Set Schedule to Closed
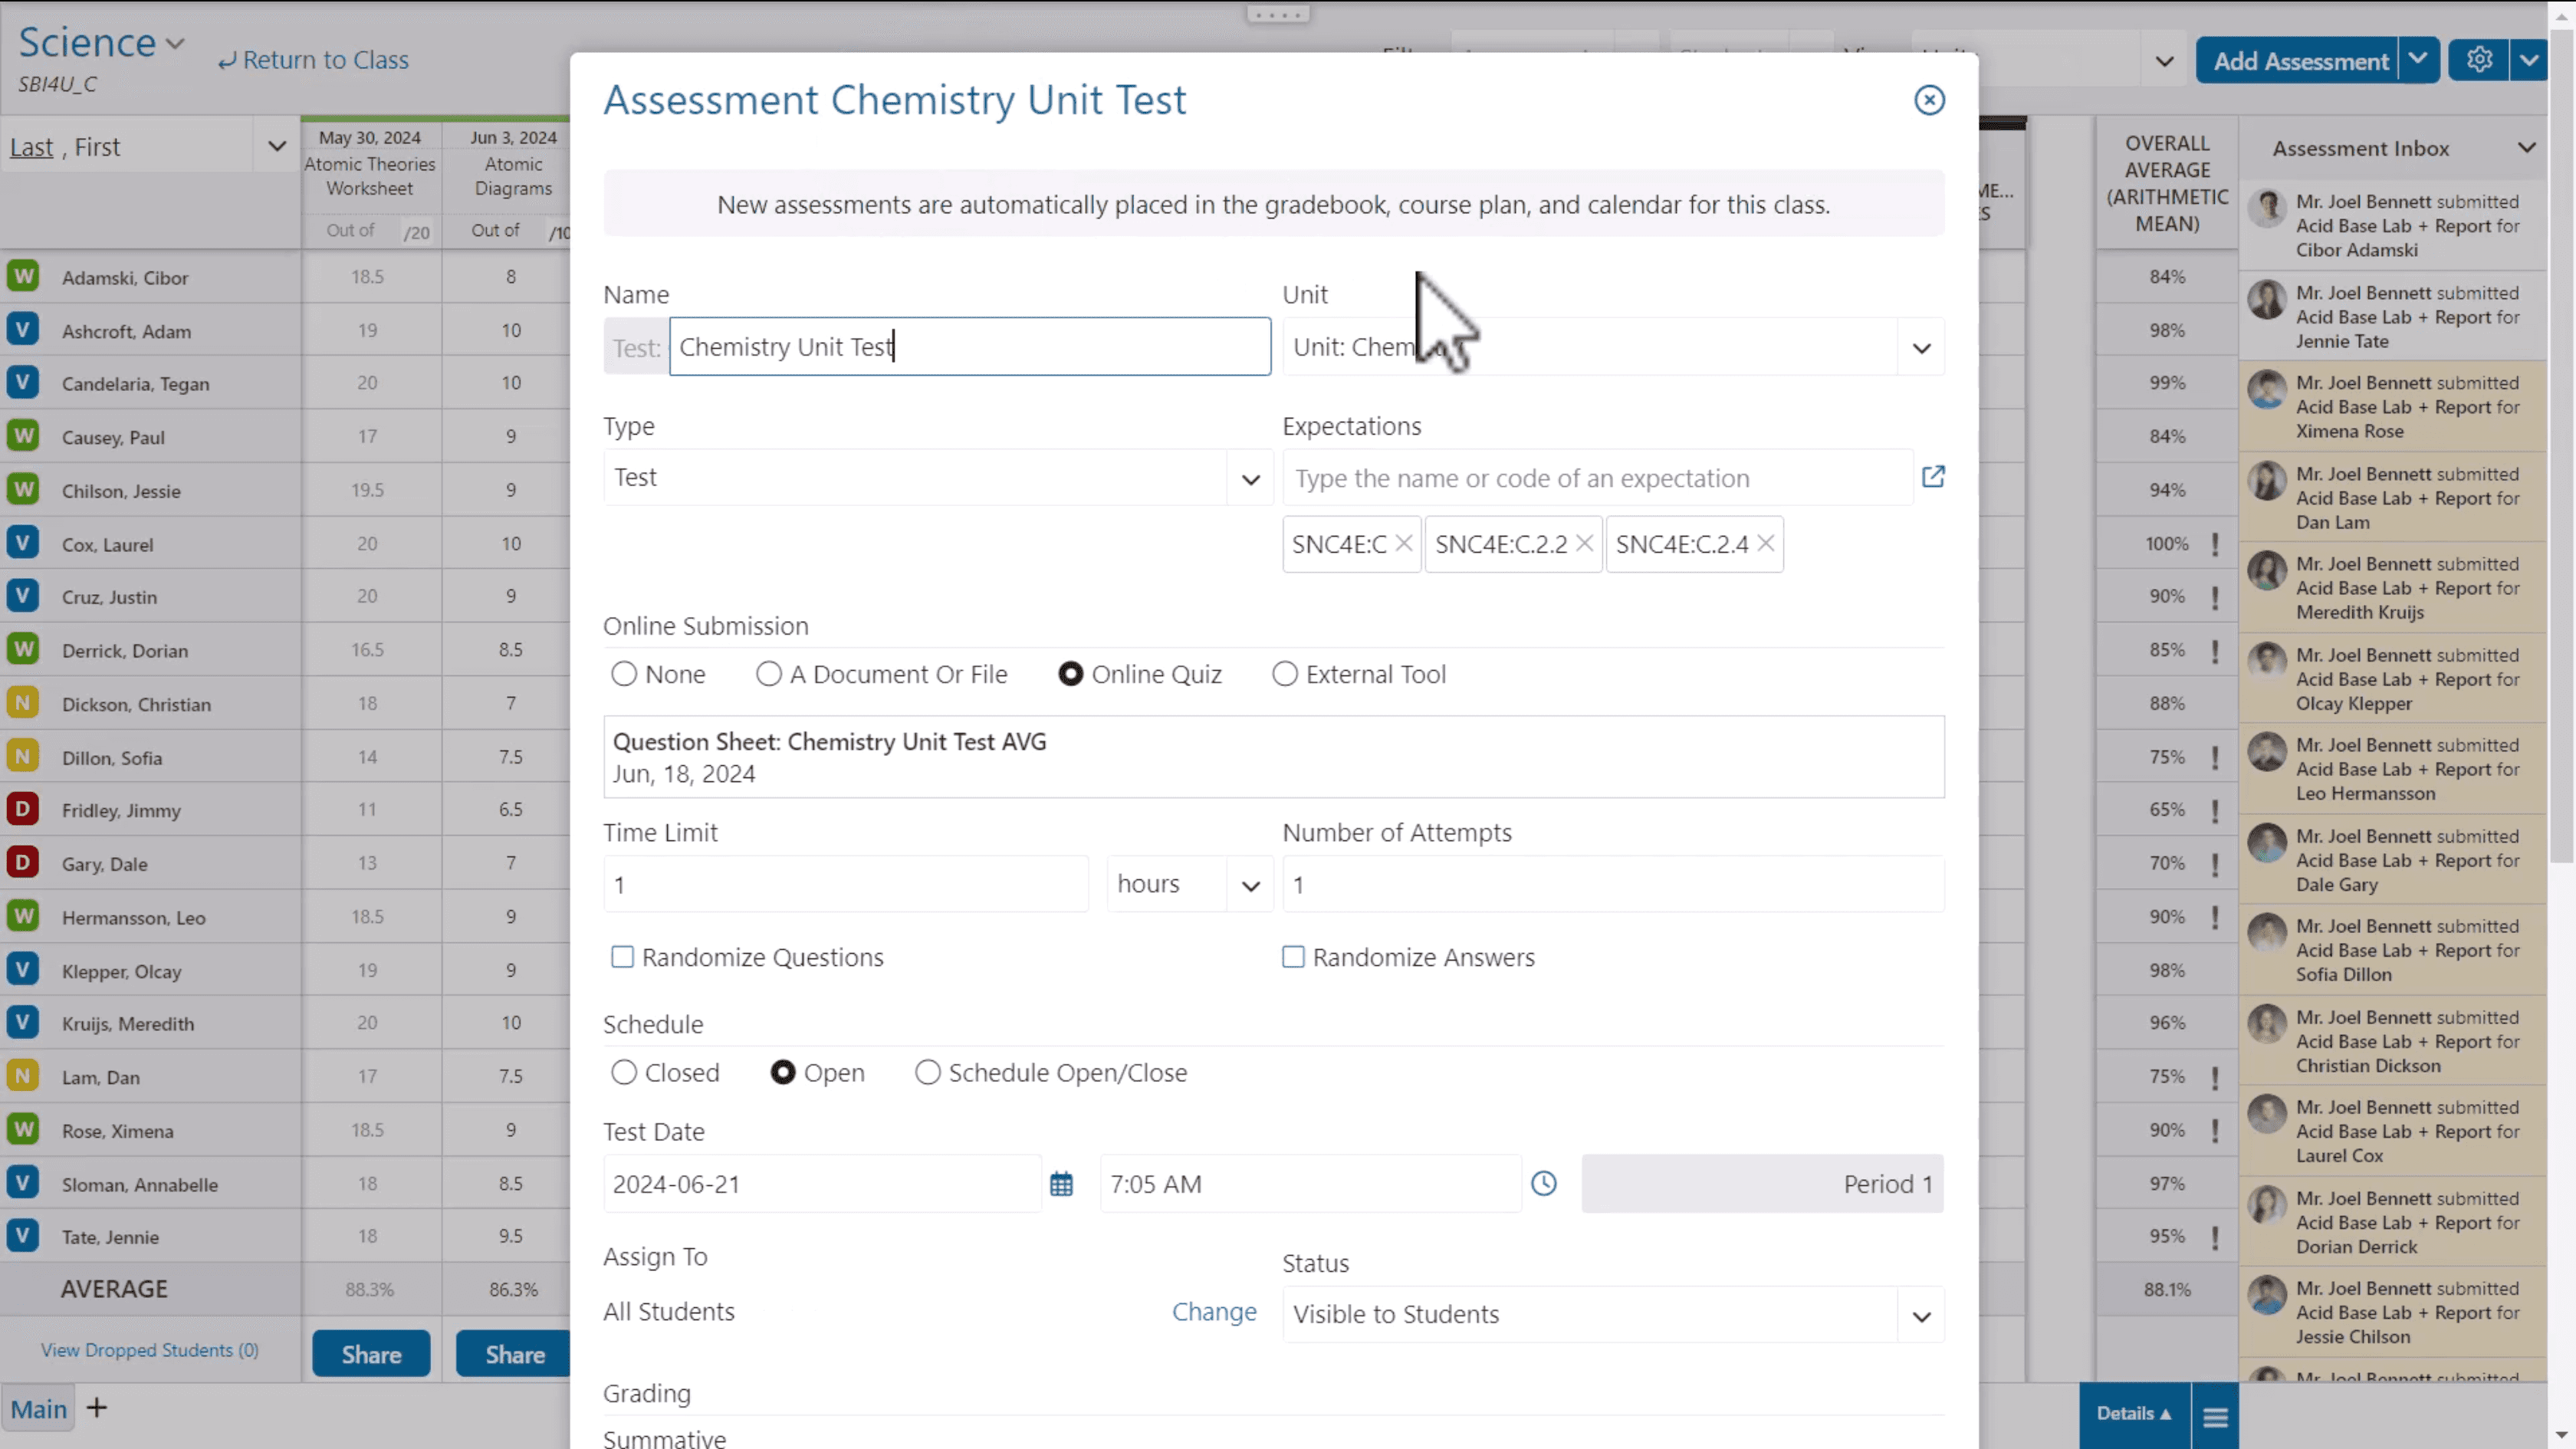The image size is (2576, 1449). coord(624,1072)
